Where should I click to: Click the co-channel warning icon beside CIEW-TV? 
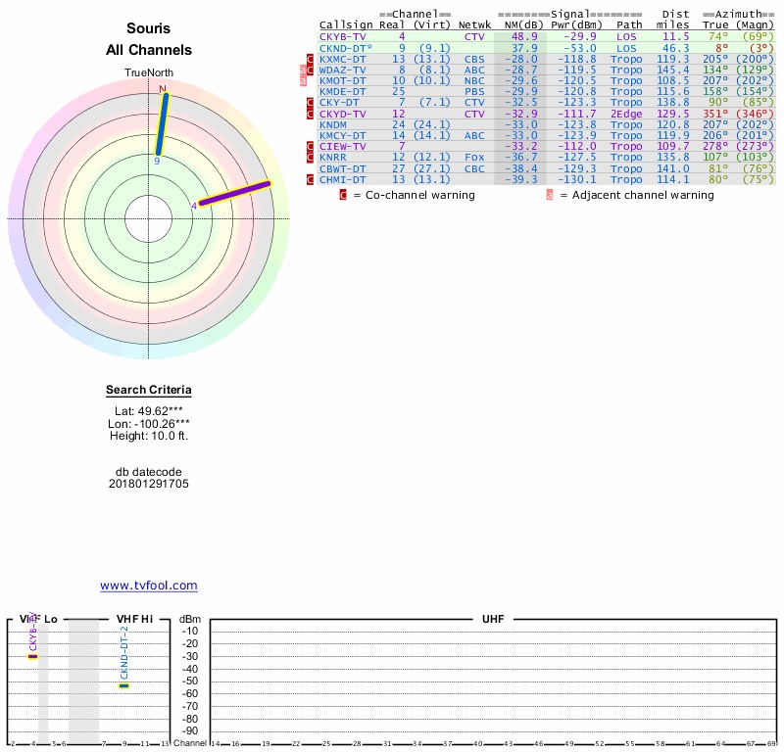311,146
